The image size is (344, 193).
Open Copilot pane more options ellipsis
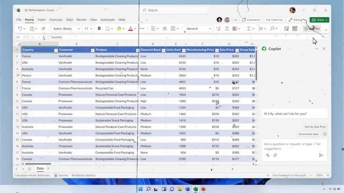pos(317,49)
